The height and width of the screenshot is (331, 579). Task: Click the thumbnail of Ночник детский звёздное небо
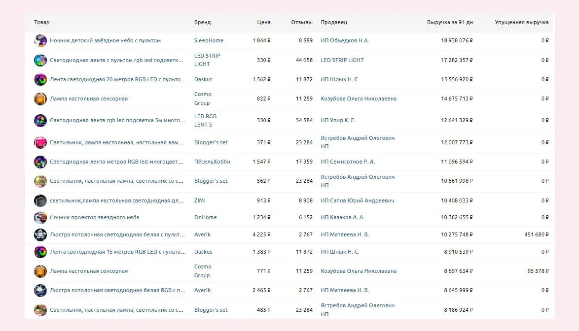pos(40,40)
